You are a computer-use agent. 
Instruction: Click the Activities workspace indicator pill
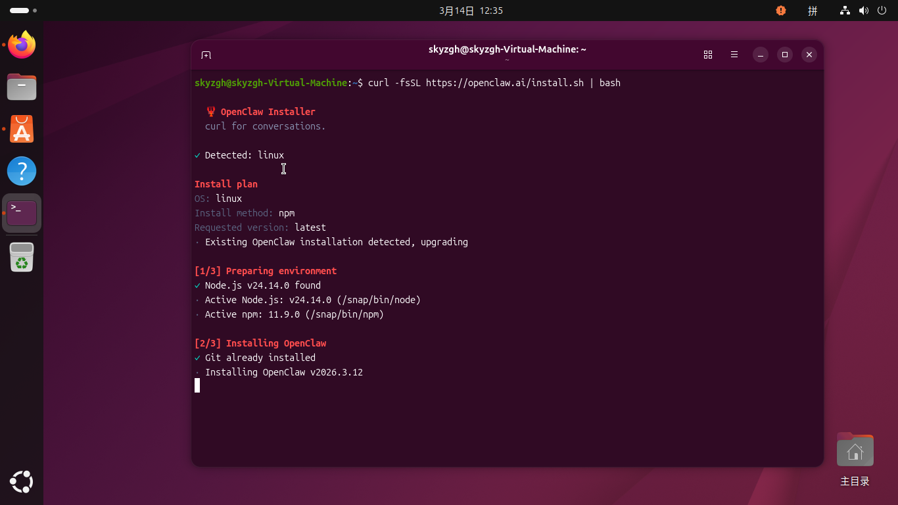coord(20,11)
